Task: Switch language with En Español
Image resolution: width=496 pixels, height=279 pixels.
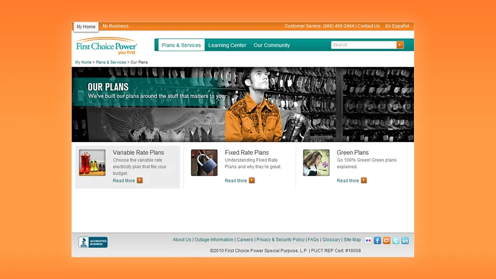Action: pyautogui.click(x=397, y=26)
